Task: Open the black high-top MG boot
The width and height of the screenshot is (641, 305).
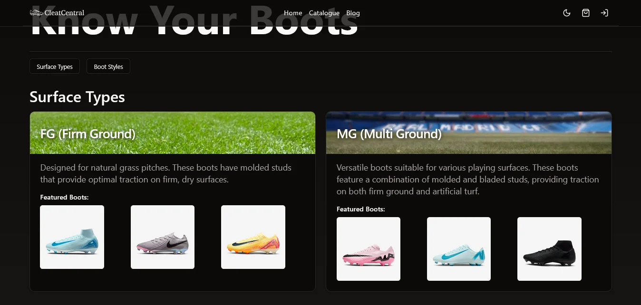Action: coord(549,249)
